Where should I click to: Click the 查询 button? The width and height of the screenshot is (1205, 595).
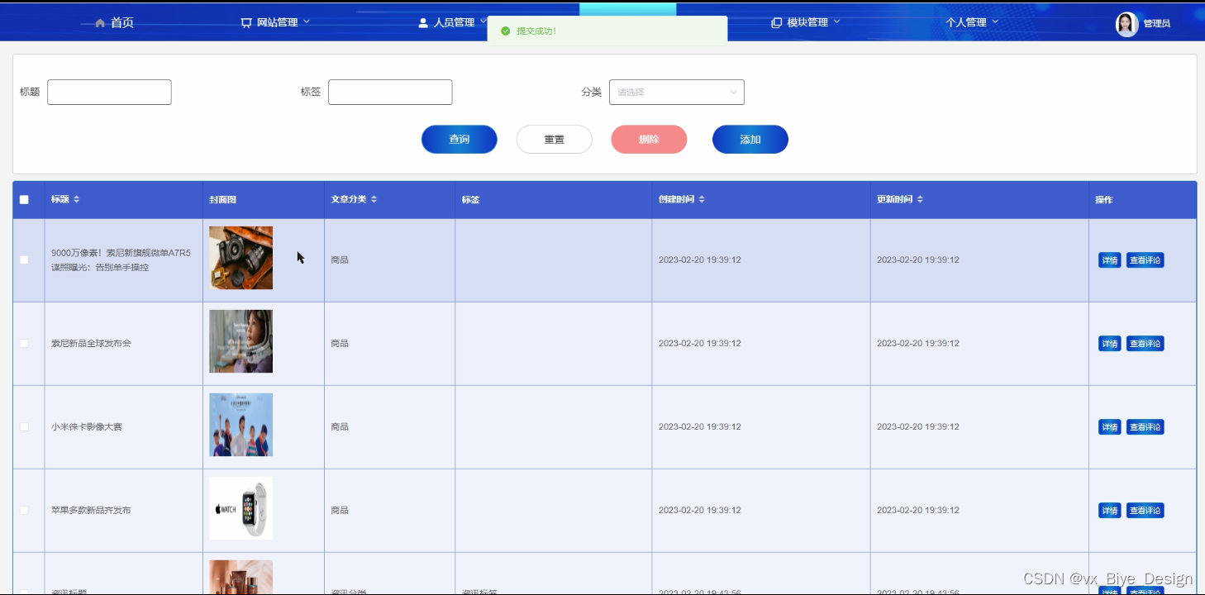click(460, 140)
